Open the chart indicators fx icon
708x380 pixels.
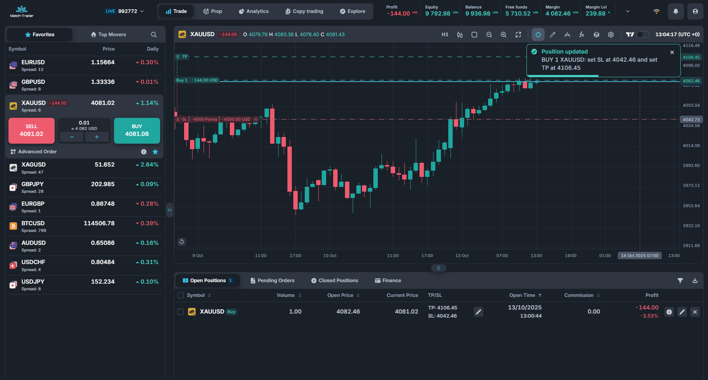tap(581, 35)
